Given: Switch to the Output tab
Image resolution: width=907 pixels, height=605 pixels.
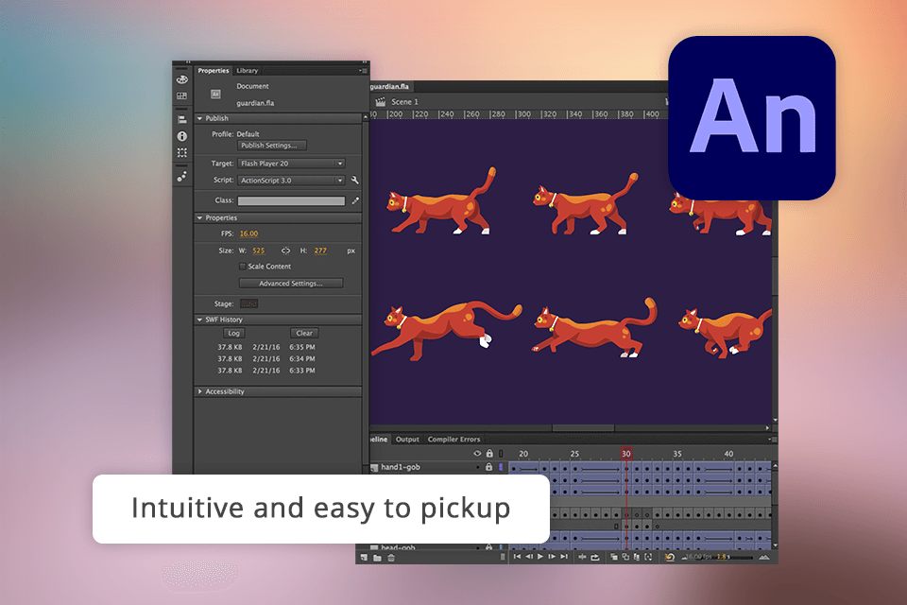Looking at the screenshot, I should [x=407, y=440].
